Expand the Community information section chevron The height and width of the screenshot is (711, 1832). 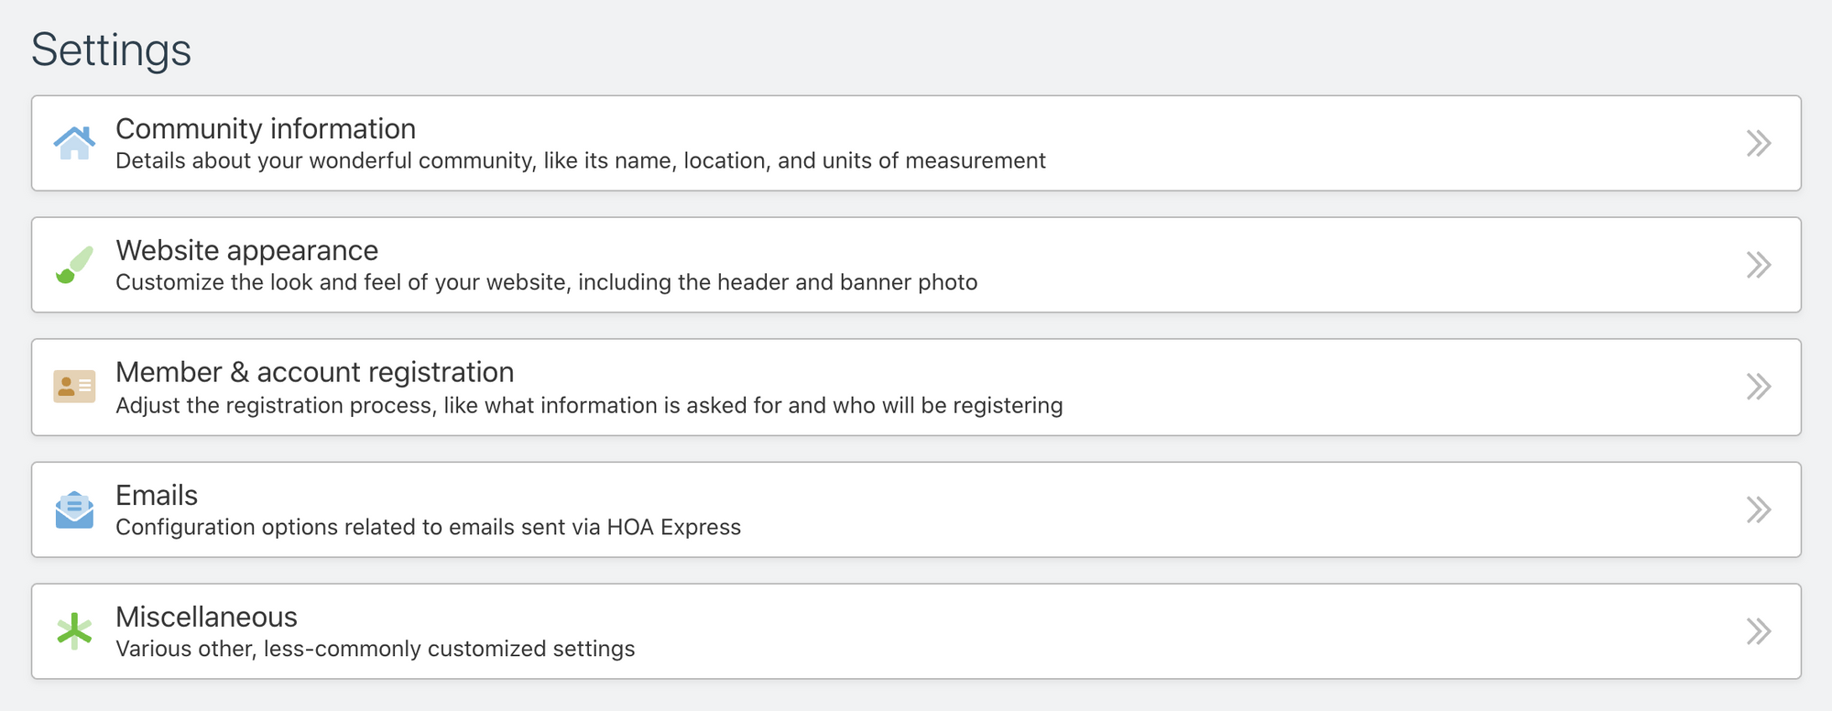(x=1757, y=143)
